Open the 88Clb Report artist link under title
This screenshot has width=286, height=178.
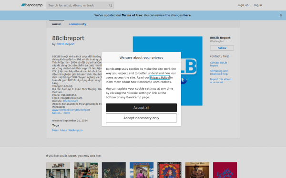point(65,44)
